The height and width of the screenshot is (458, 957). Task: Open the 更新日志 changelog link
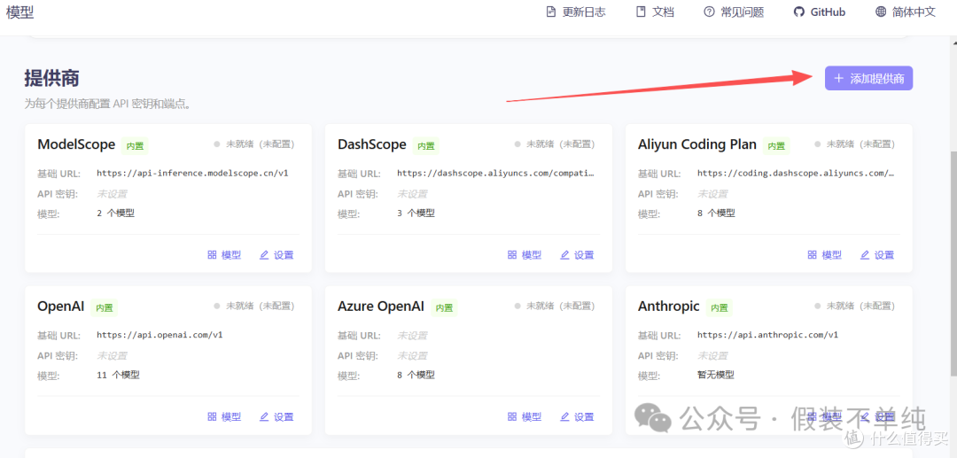point(576,12)
